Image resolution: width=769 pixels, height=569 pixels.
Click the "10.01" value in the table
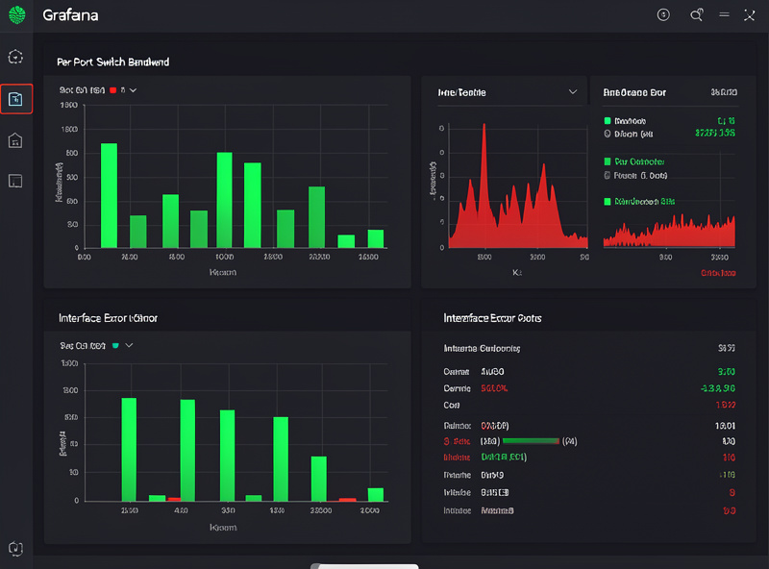pos(725,426)
